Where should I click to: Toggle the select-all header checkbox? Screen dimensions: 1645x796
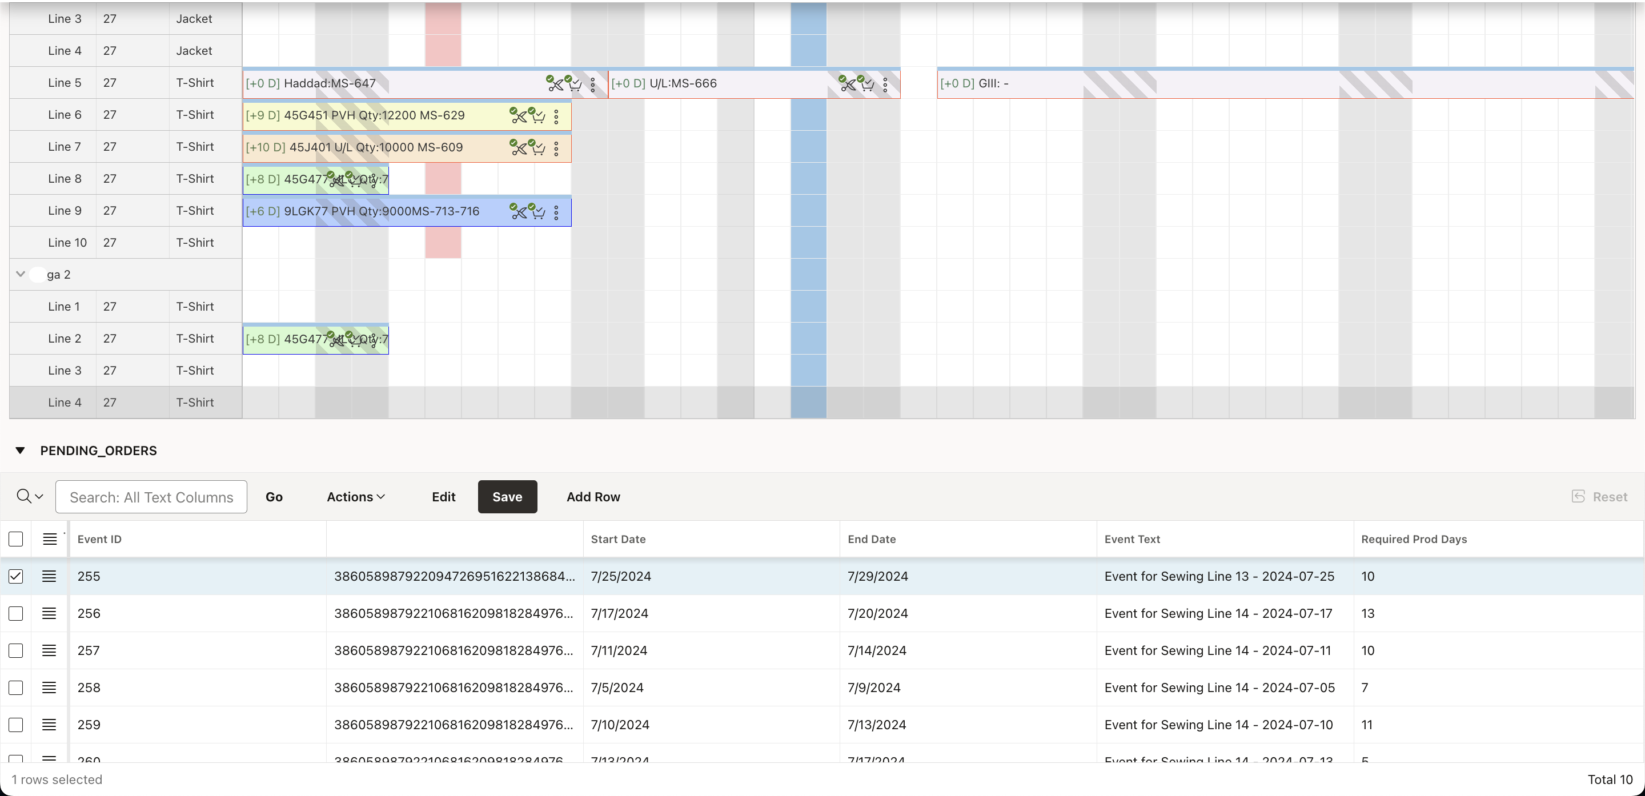(x=16, y=540)
